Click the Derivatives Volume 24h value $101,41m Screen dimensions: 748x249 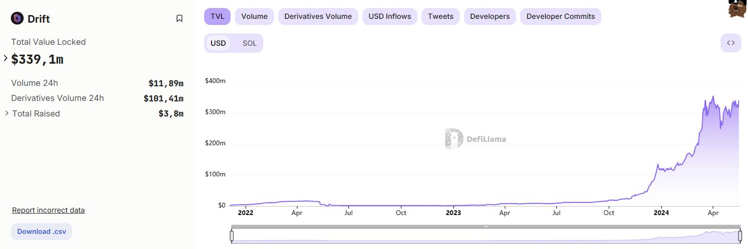point(163,99)
